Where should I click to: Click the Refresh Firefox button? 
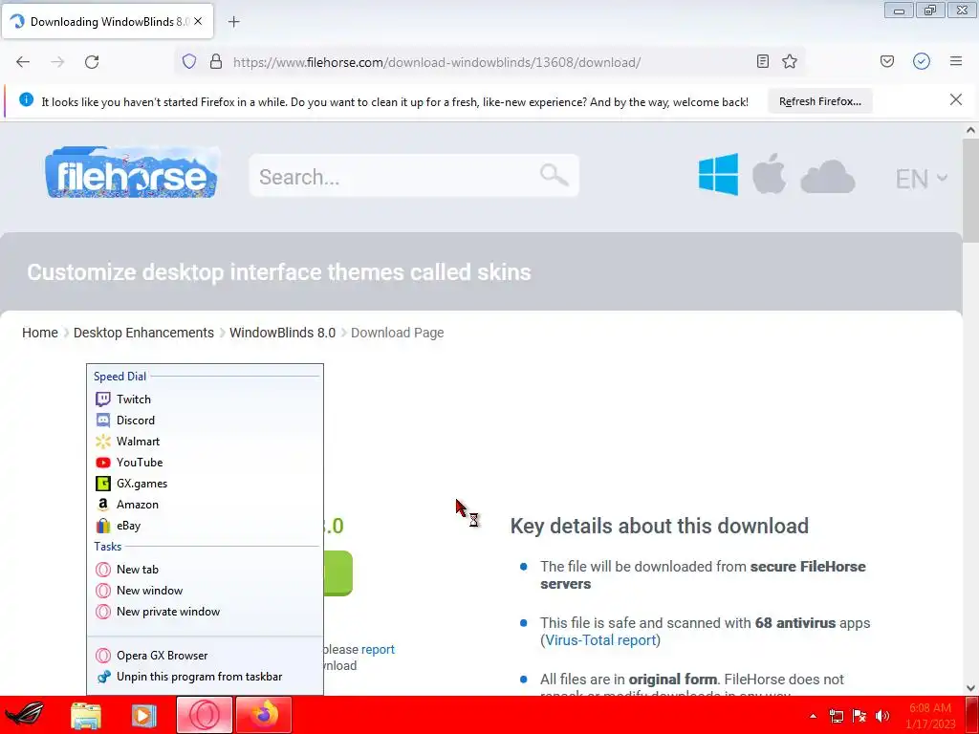(819, 101)
